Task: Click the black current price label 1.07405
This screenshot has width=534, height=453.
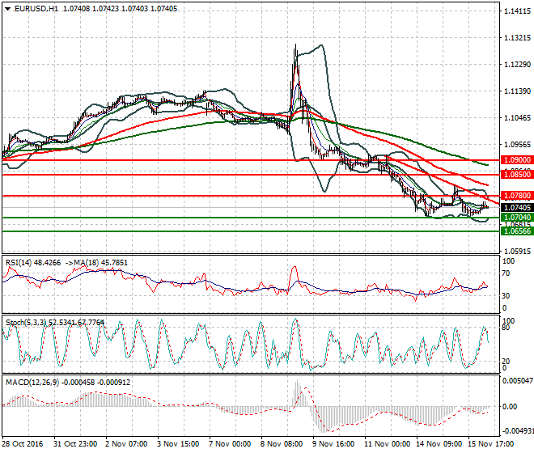Action: [517, 207]
